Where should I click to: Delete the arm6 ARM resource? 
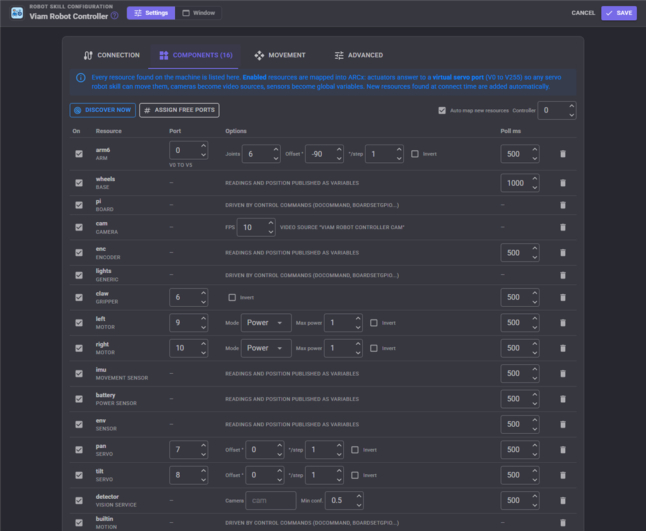(563, 154)
